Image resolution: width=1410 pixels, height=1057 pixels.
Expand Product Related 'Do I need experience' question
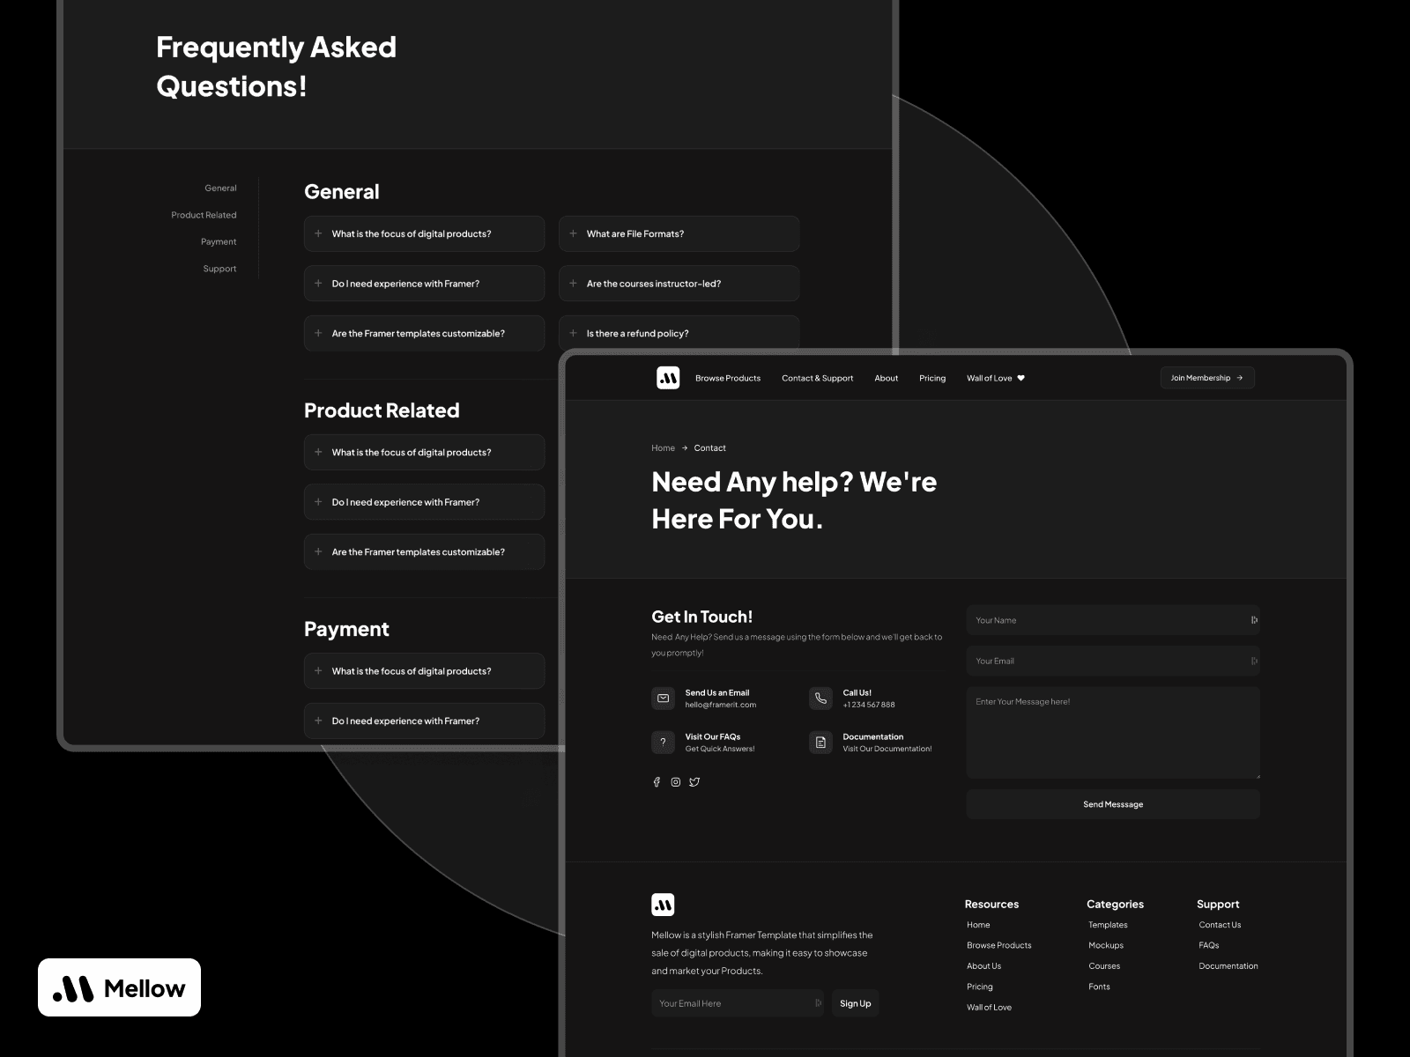point(424,502)
